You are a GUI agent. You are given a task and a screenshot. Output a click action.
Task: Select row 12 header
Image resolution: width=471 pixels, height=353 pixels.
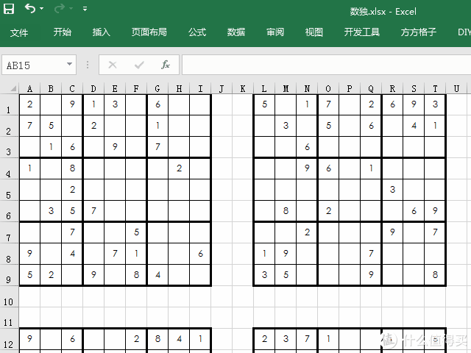(9, 339)
